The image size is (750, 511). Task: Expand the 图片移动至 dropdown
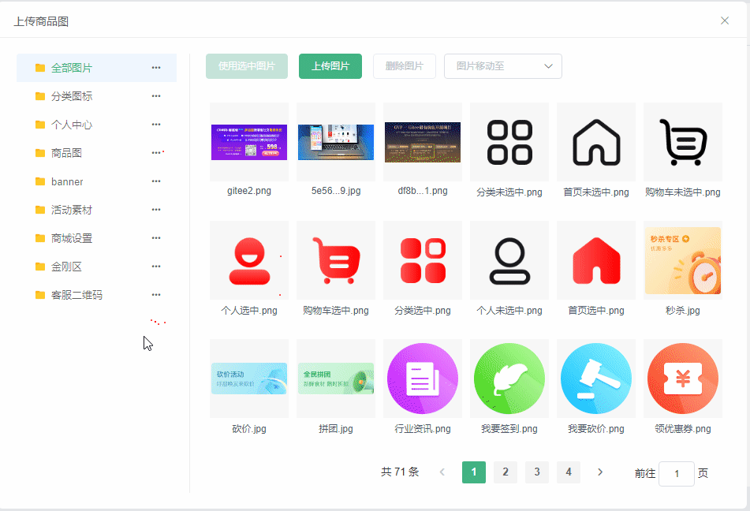click(x=503, y=66)
